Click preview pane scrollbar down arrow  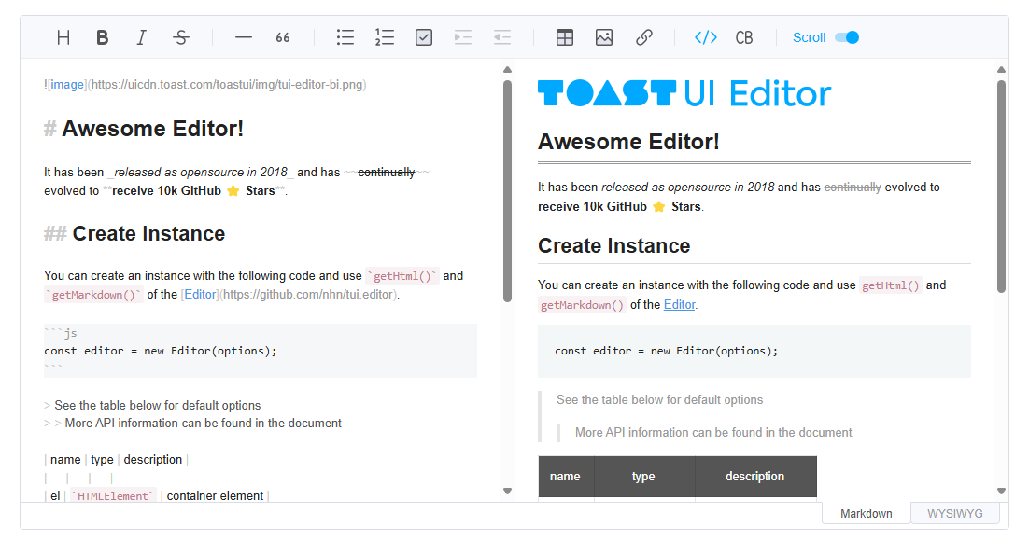click(1001, 491)
